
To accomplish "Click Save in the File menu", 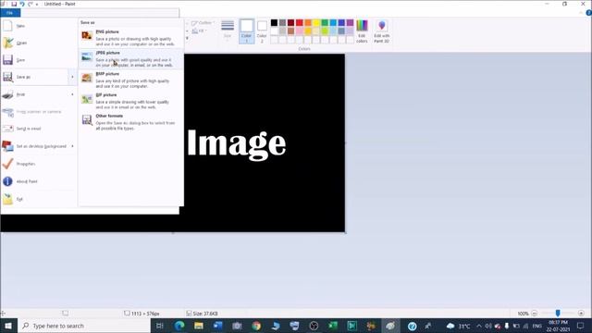I will click(39, 60).
